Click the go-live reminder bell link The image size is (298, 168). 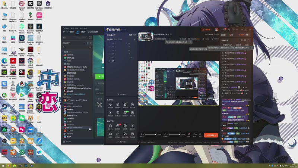(209, 34)
